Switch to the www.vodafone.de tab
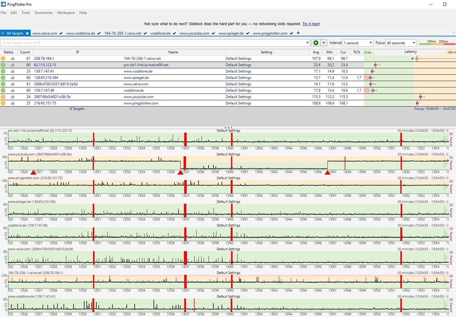 tap(80, 33)
